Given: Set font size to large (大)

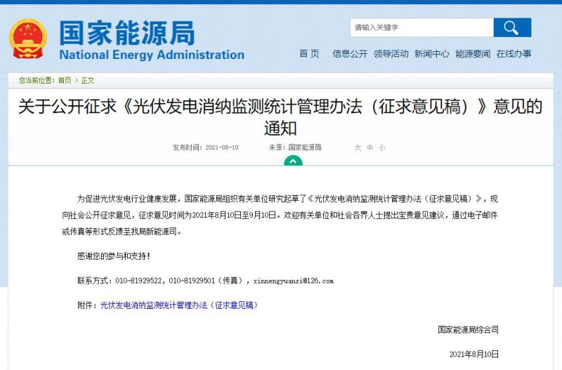Looking at the screenshot, I should click(358, 147).
